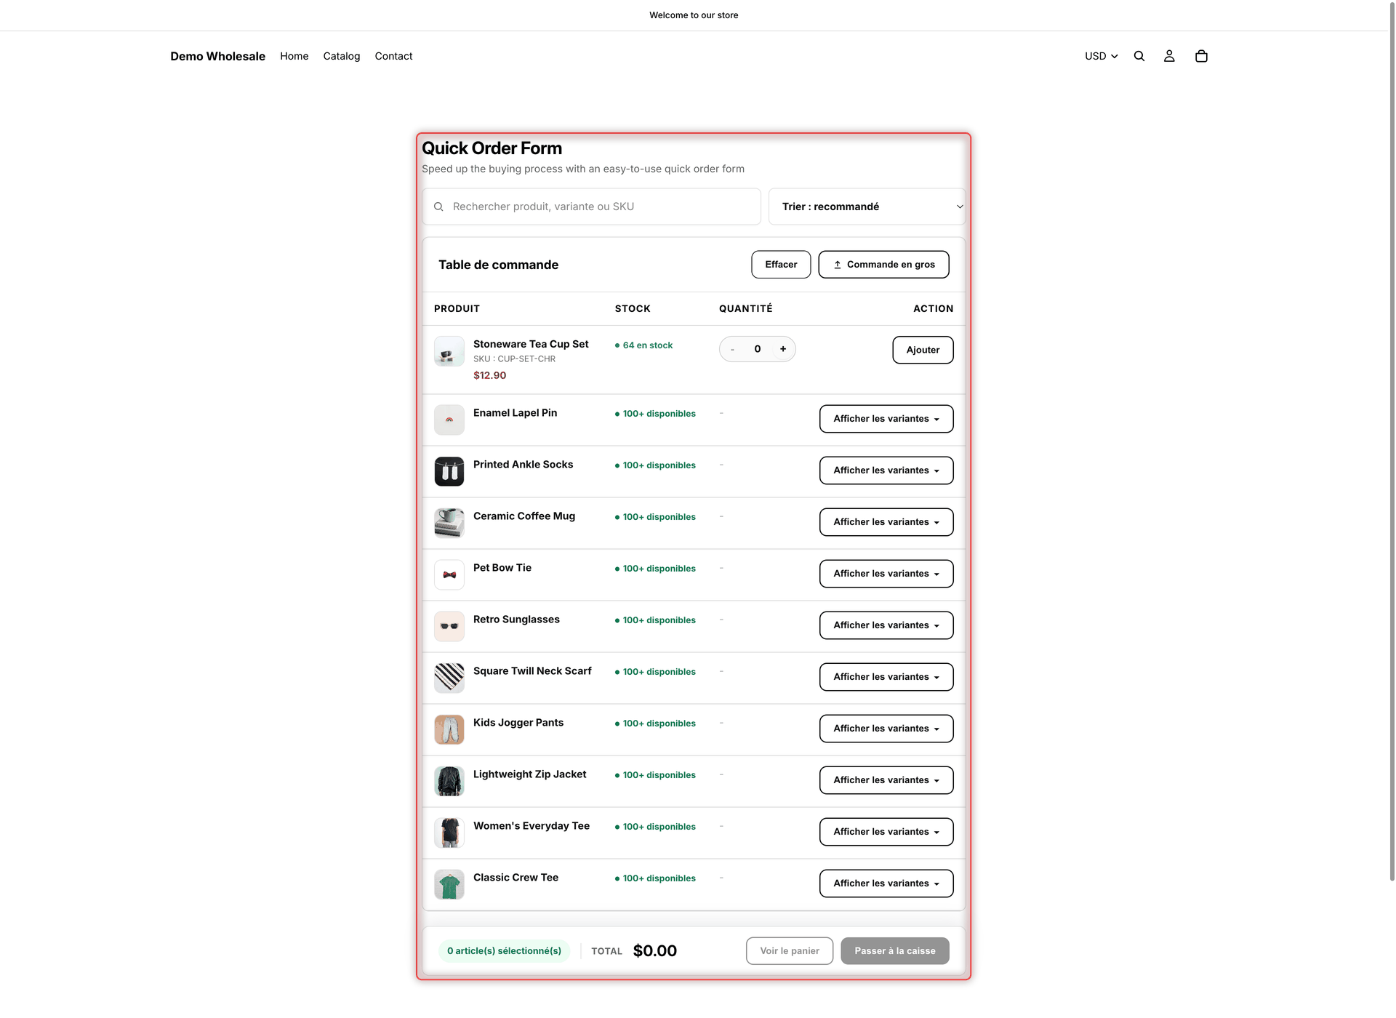Expand variants for Retro Sunglasses
The image size is (1396, 1018).
pos(886,625)
